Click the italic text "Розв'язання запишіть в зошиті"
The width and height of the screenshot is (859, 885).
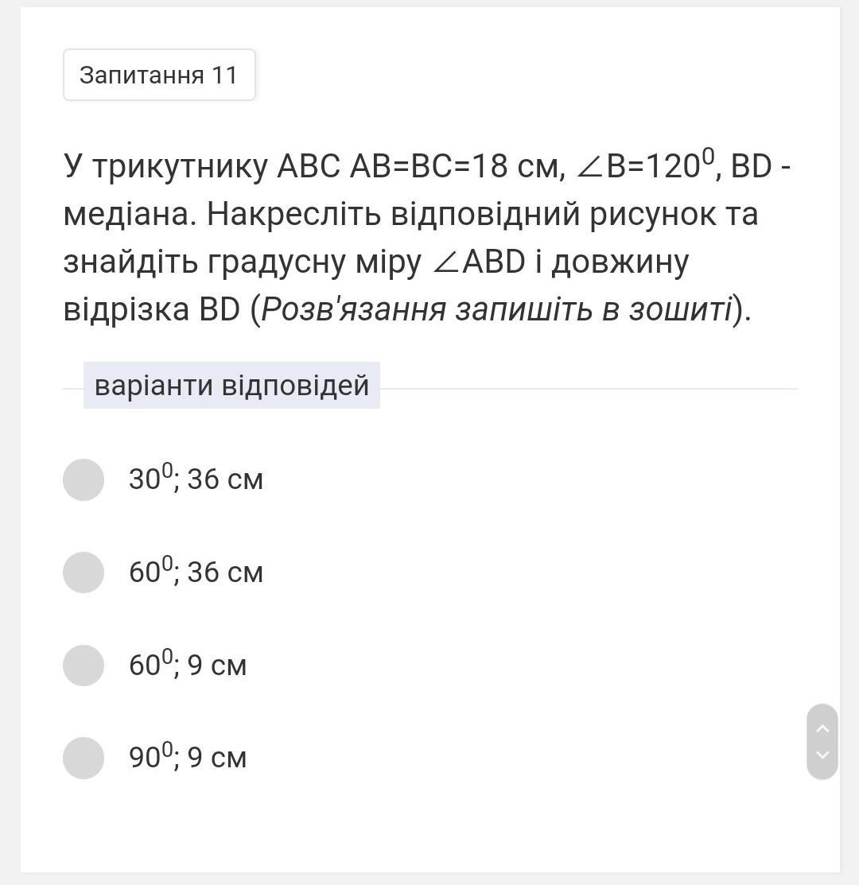(496, 309)
